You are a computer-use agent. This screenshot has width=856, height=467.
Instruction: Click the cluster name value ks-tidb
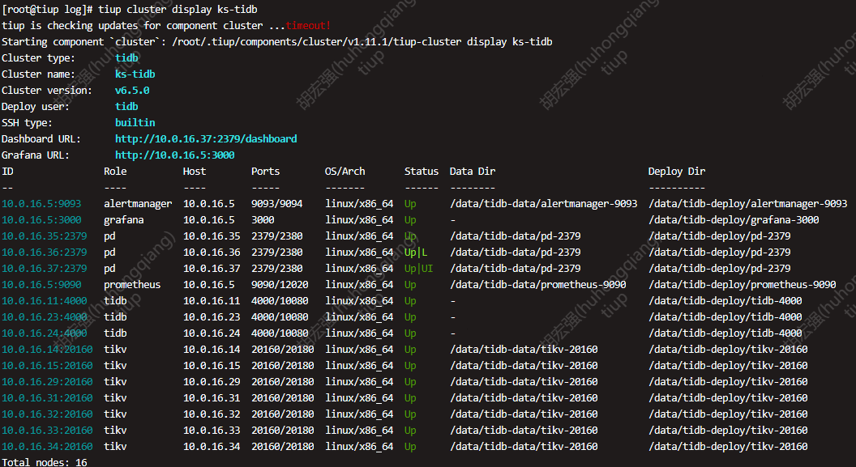click(x=135, y=74)
